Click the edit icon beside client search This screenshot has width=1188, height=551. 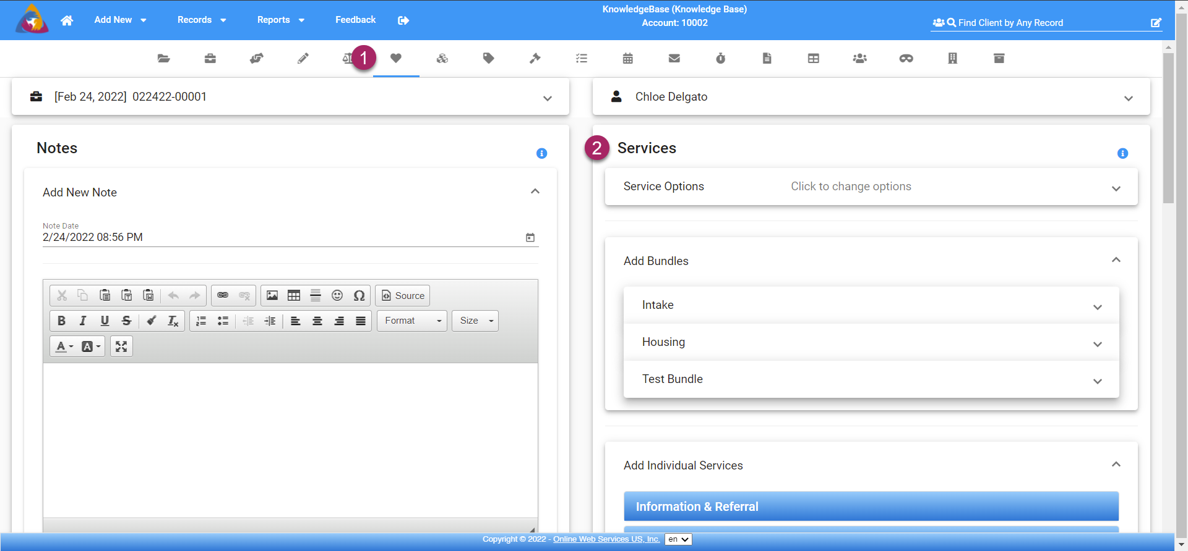point(1156,23)
